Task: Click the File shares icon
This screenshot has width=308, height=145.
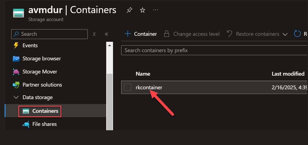Action: [x=26, y=124]
